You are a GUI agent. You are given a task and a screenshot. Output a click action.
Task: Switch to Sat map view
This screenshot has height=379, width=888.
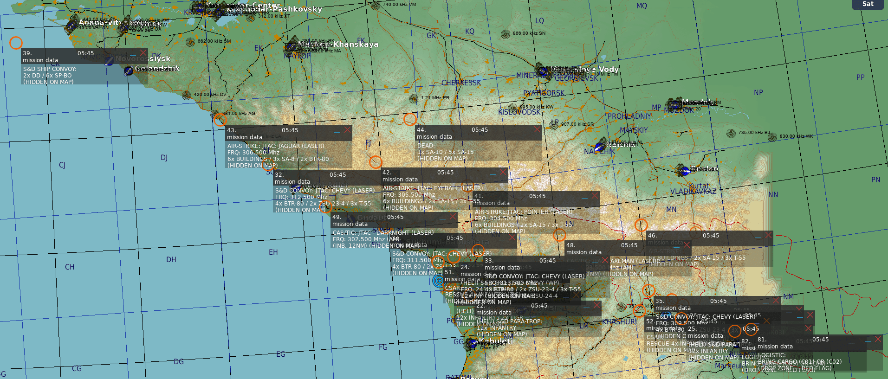pyautogui.click(x=868, y=4)
